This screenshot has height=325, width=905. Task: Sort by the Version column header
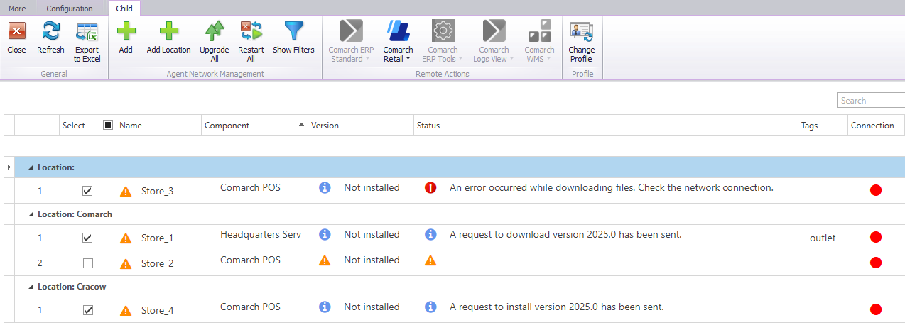tap(361, 125)
